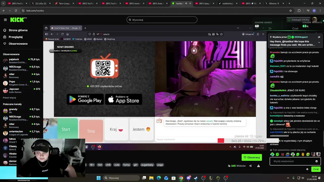Image resolution: width=324 pixels, height=182 pixels.
Task: Open Steam from the taskbar
Action: coord(196,178)
